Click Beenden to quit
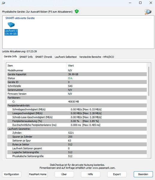Screen dimensions: 155x180 143,174
